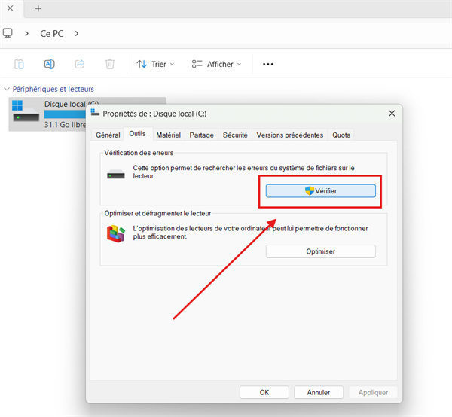Click the Delete trash icon in the toolbar
Viewport: 452px width, 417px height.
tap(110, 64)
